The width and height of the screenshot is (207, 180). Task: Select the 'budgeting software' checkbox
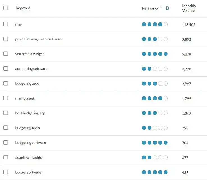(6, 143)
